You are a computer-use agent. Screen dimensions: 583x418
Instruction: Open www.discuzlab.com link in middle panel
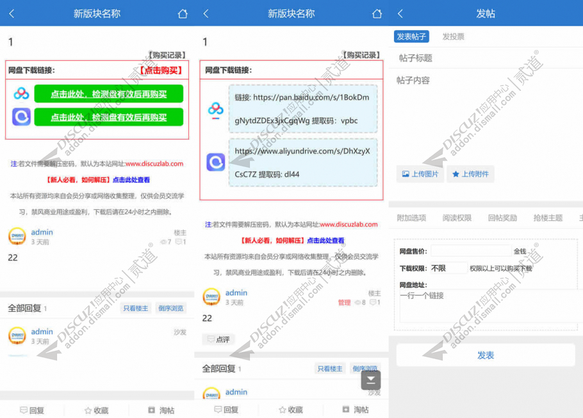pyautogui.click(x=349, y=225)
